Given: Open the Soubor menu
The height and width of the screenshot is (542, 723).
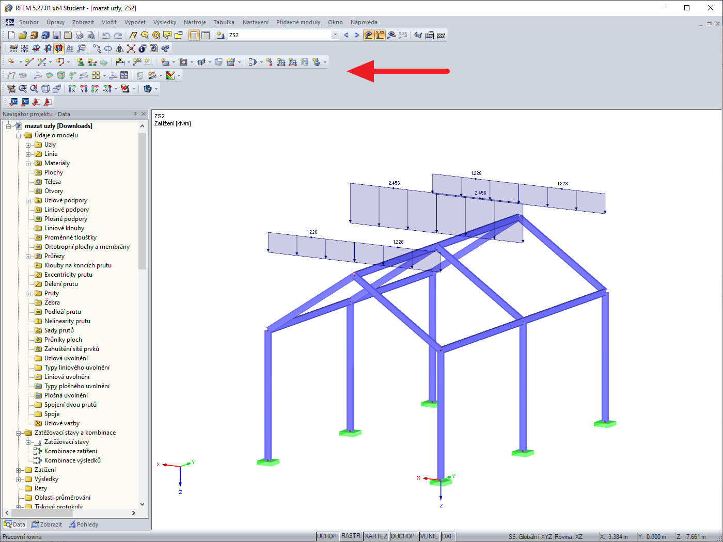Looking at the screenshot, I should (x=29, y=22).
